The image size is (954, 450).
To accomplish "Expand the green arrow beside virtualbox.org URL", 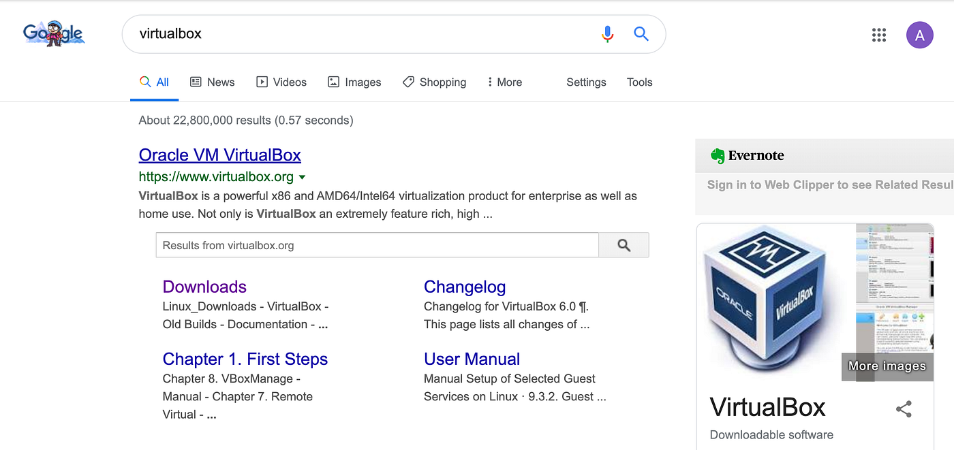I will click(x=302, y=178).
